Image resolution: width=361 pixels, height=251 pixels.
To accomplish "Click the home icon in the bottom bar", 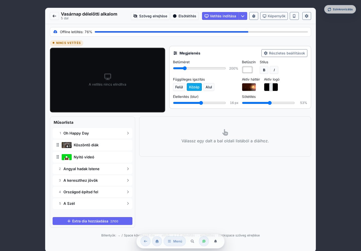I will [157, 241].
